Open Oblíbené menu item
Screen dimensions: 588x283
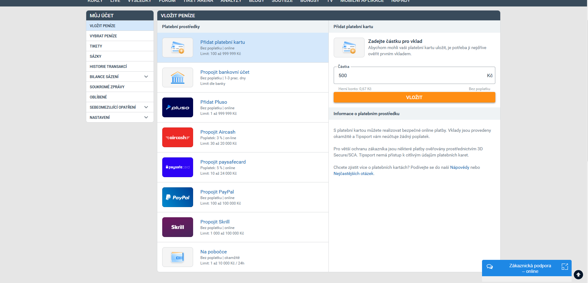[x=120, y=97]
